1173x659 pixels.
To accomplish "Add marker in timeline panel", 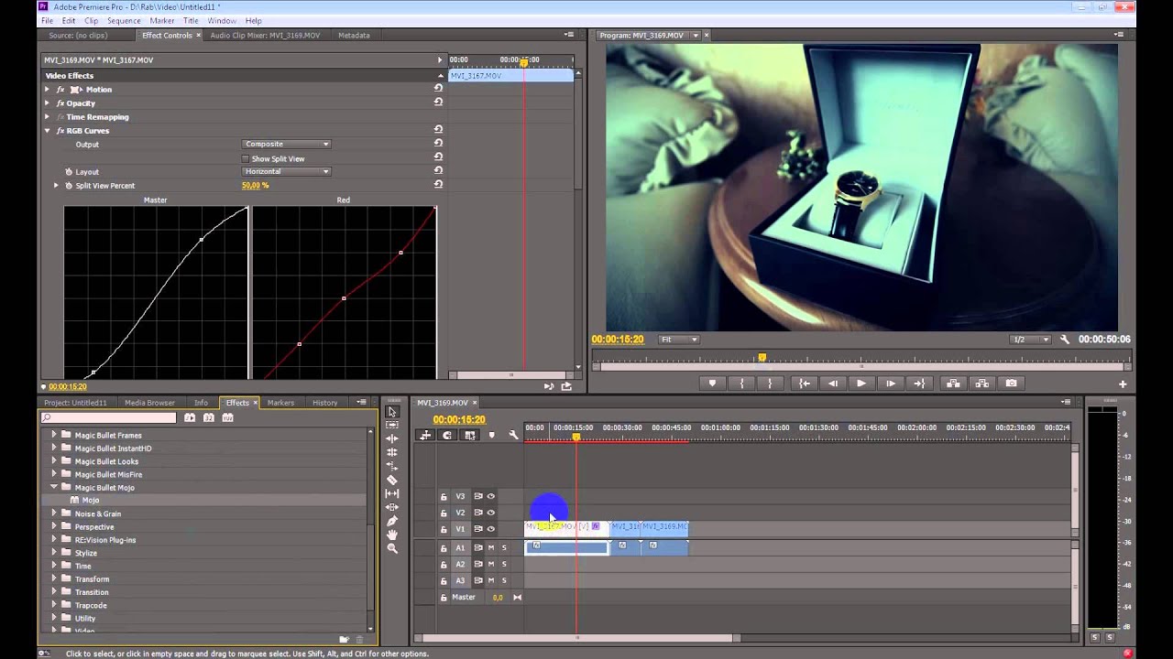I will coord(491,436).
